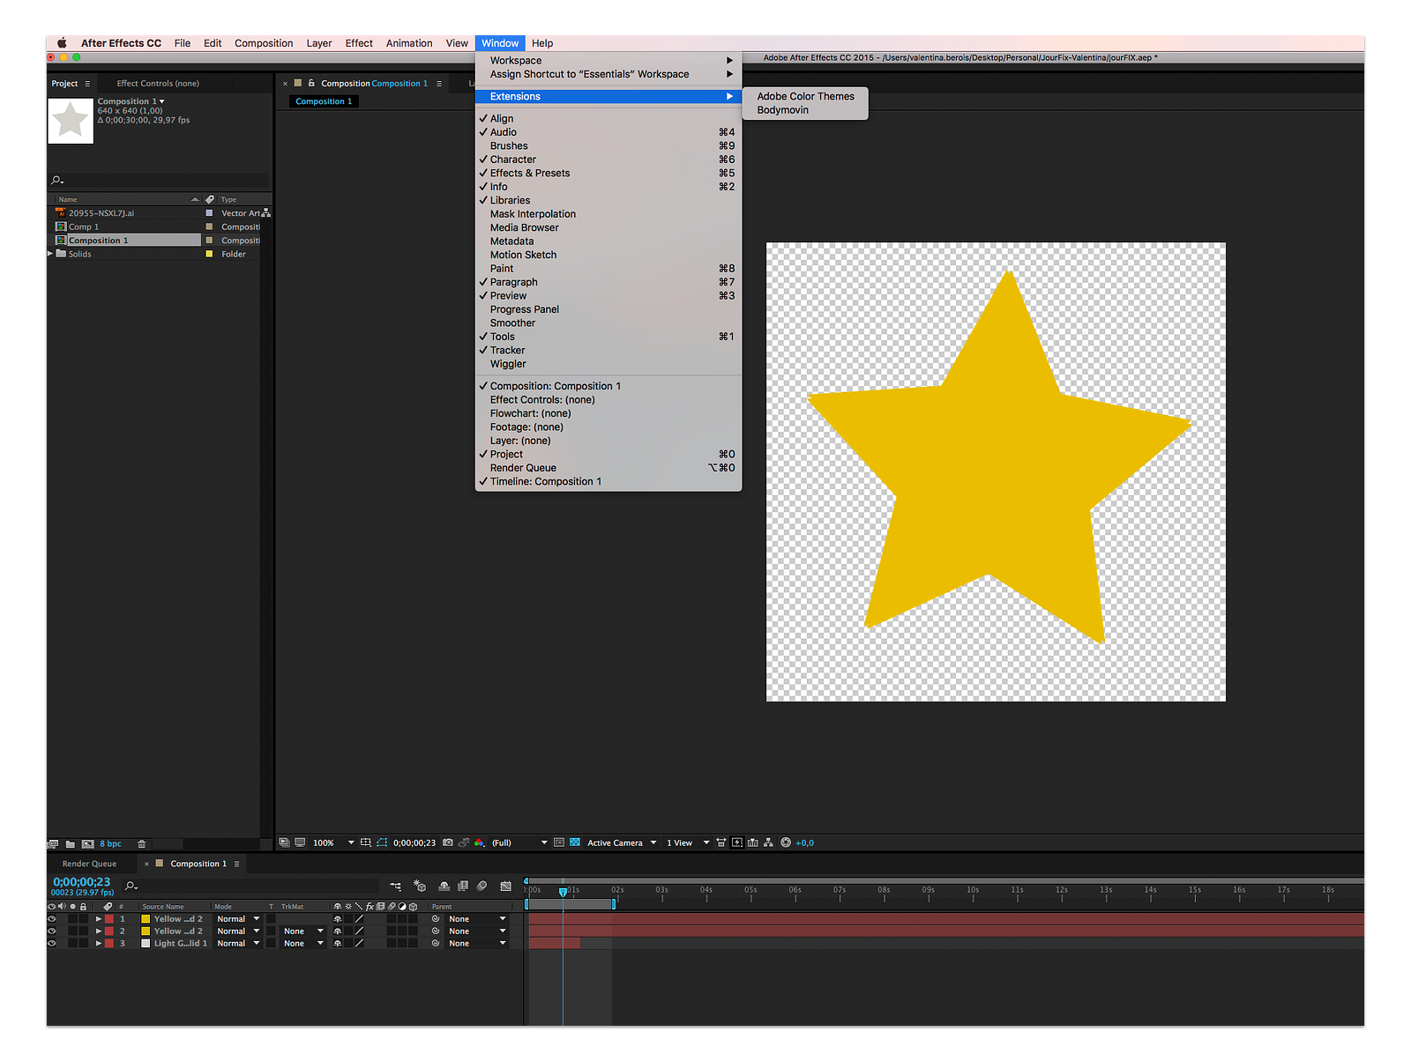Open the Active Camera view dropdown
Image resolution: width=1411 pixels, height=1061 pixels.
click(x=622, y=843)
